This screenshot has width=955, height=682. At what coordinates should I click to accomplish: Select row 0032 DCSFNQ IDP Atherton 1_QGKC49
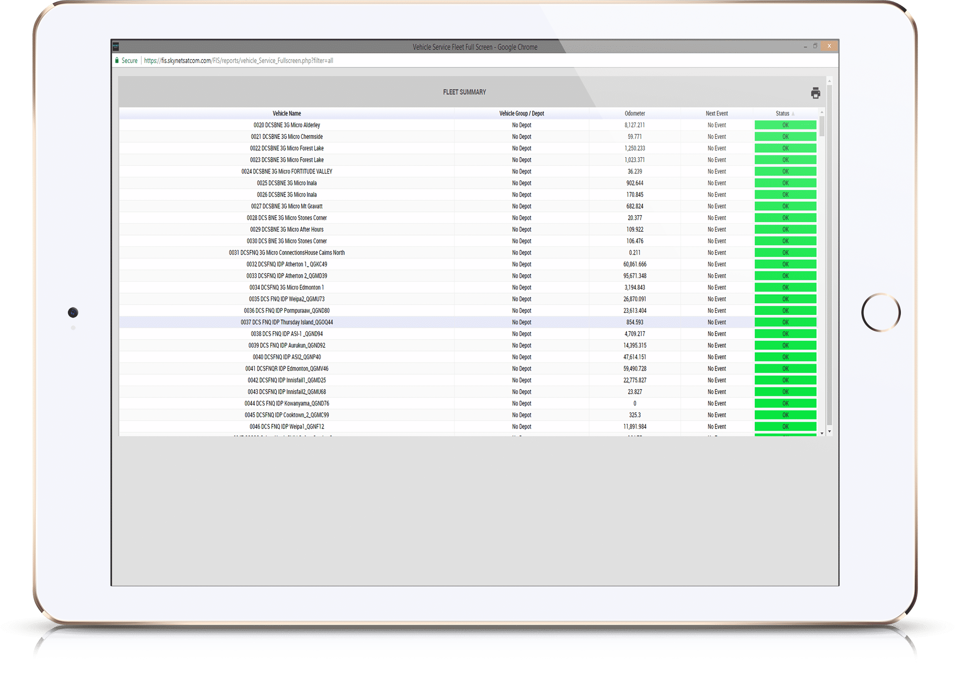coord(468,264)
